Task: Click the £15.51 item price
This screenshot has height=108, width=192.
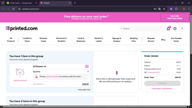Action: click(85, 84)
